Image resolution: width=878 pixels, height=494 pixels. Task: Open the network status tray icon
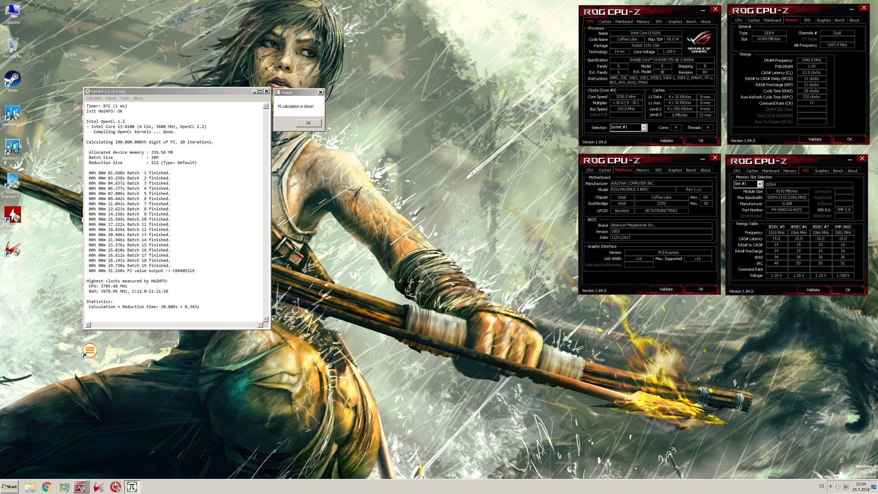846,486
